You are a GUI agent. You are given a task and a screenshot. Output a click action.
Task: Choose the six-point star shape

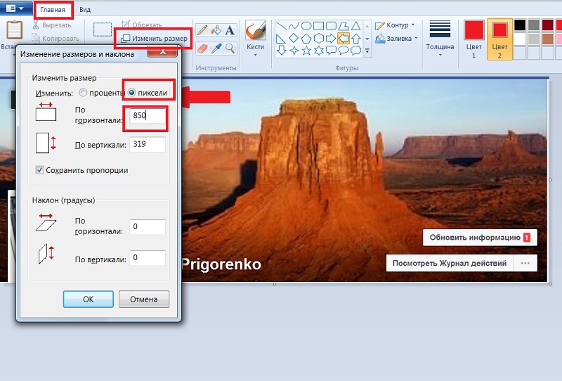pos(319,50)
